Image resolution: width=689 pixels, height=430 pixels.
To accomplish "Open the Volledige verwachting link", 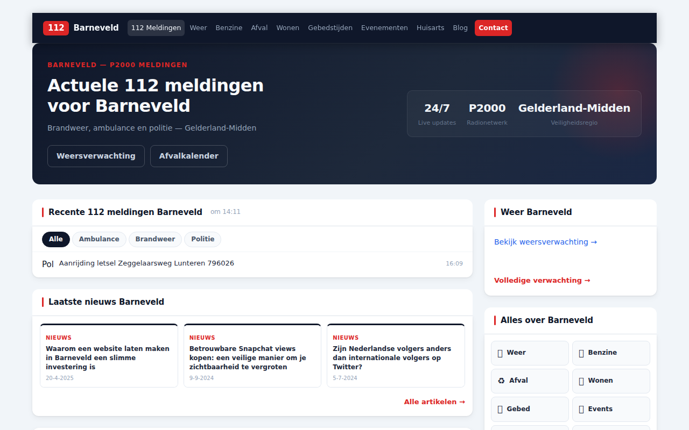I will coord(542,280).
